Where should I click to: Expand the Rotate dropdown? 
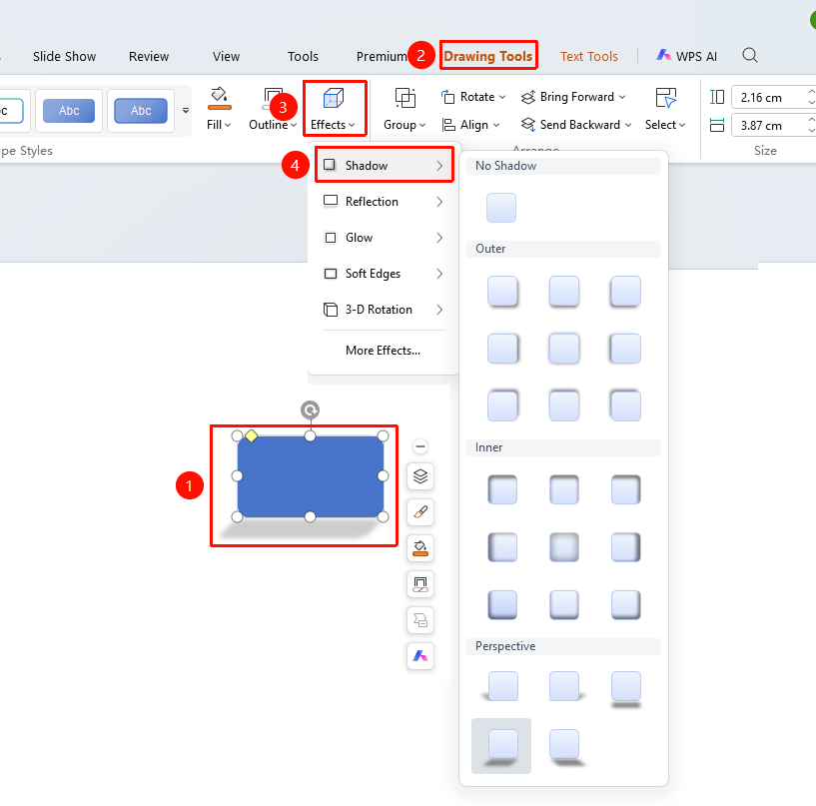coord(502,97)
